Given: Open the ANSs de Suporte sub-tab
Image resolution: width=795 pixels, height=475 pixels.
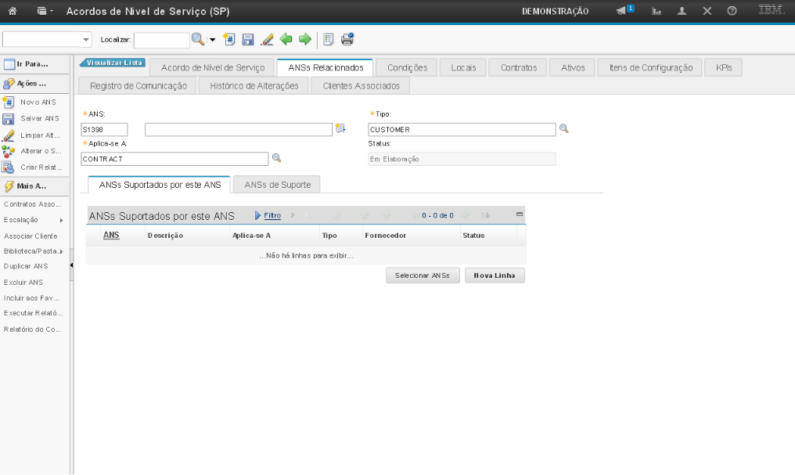Looking at the screenshot, I should tap(277, 185).
